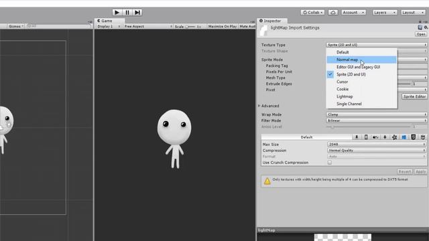Open the Inspector gear settings icon

click(426, 27)
